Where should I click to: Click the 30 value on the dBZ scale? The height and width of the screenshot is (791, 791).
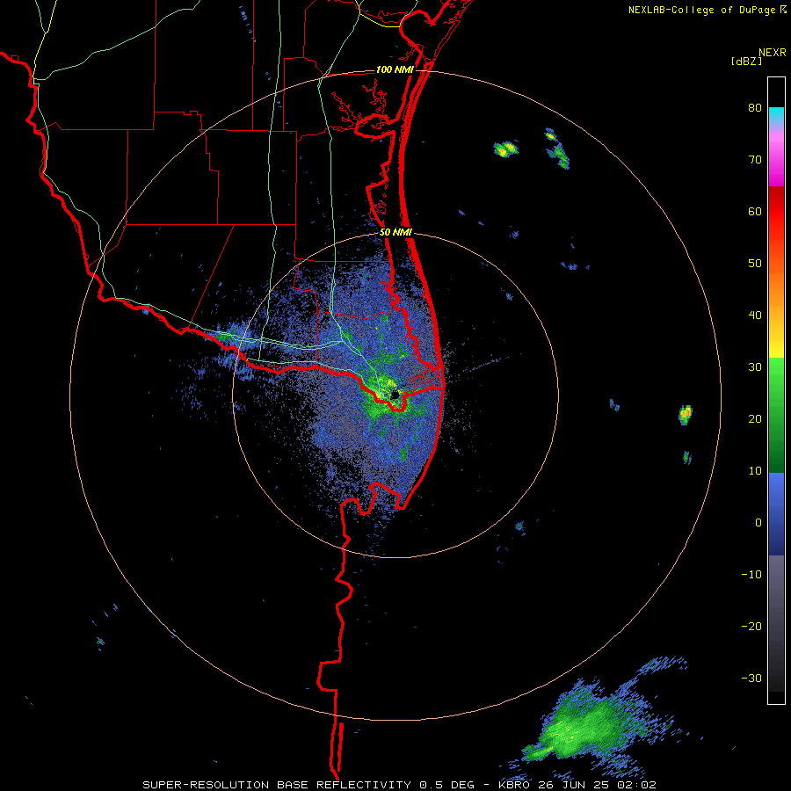pos(755,366)
